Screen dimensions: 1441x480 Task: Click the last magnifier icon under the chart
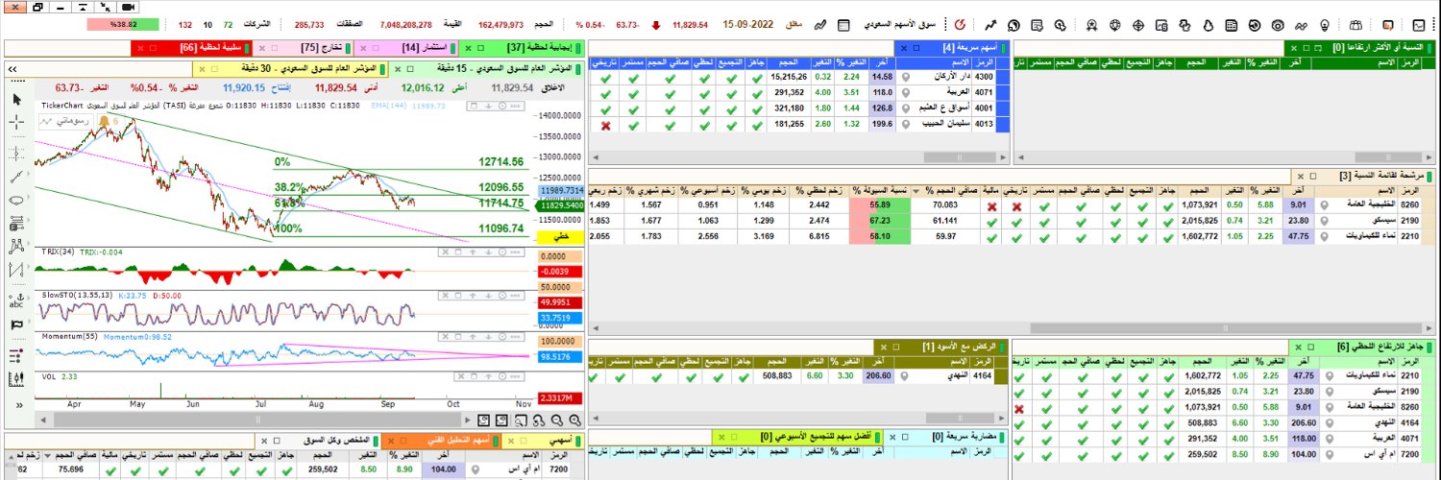point(575,420)
